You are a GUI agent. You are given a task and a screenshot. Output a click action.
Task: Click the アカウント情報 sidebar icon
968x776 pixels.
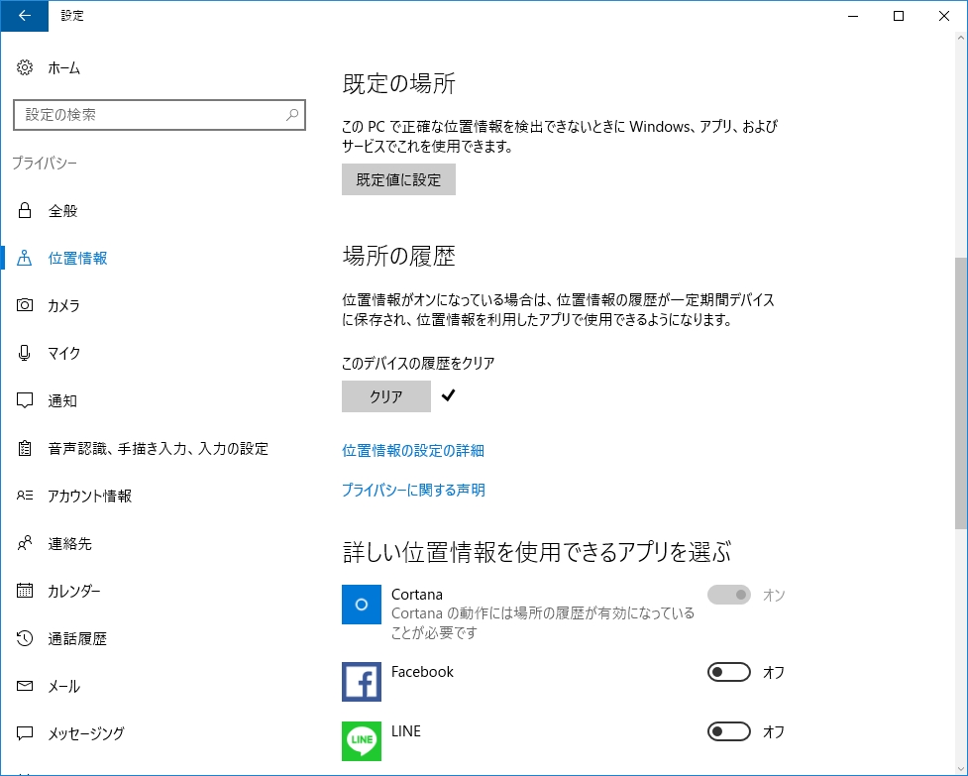[25, 496]
